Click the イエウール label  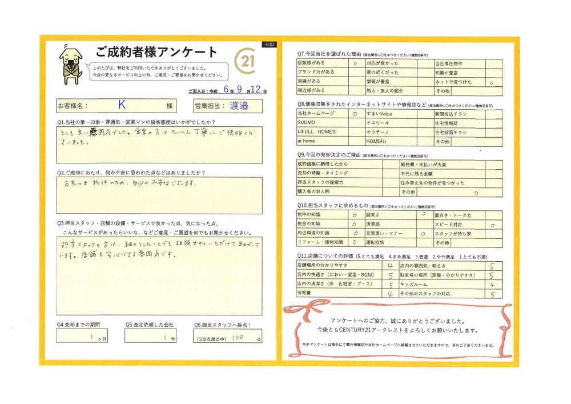coord(377,123)
